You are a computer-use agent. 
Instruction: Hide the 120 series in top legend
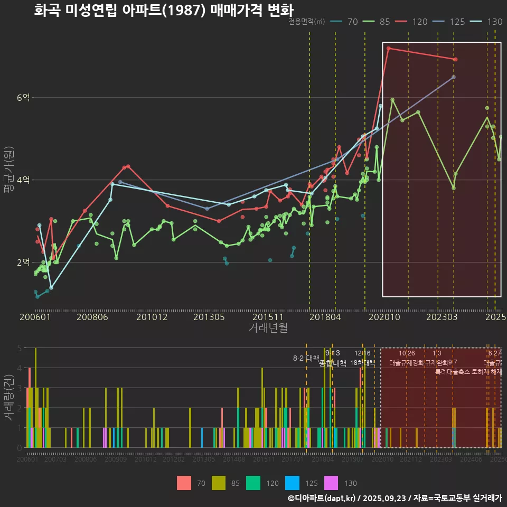(x=411, y=22)
